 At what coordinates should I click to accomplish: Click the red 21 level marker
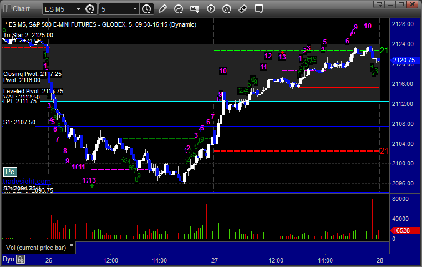384,151
